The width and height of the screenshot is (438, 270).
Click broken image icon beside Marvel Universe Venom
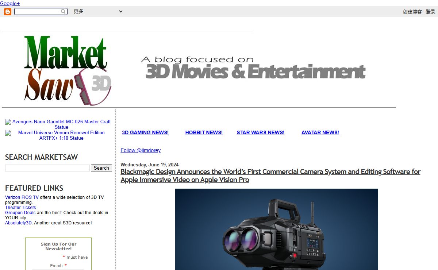(x=8, y=133)
